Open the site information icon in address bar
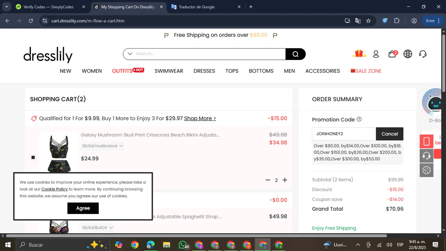Screen dimensions: 446x251 45,21
